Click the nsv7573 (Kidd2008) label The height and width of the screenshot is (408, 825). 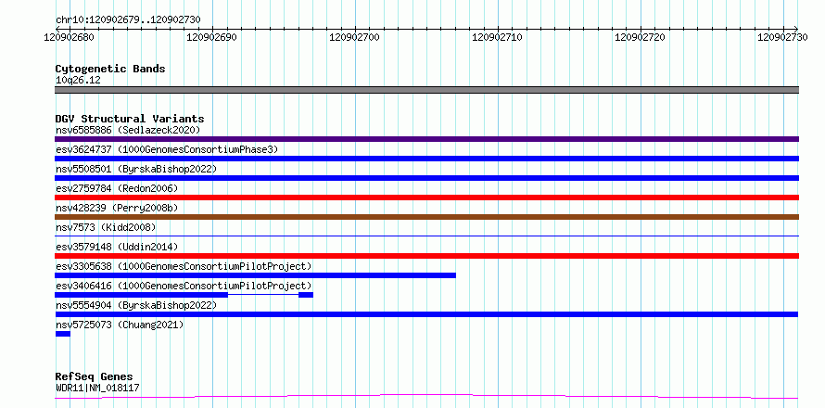106,227
